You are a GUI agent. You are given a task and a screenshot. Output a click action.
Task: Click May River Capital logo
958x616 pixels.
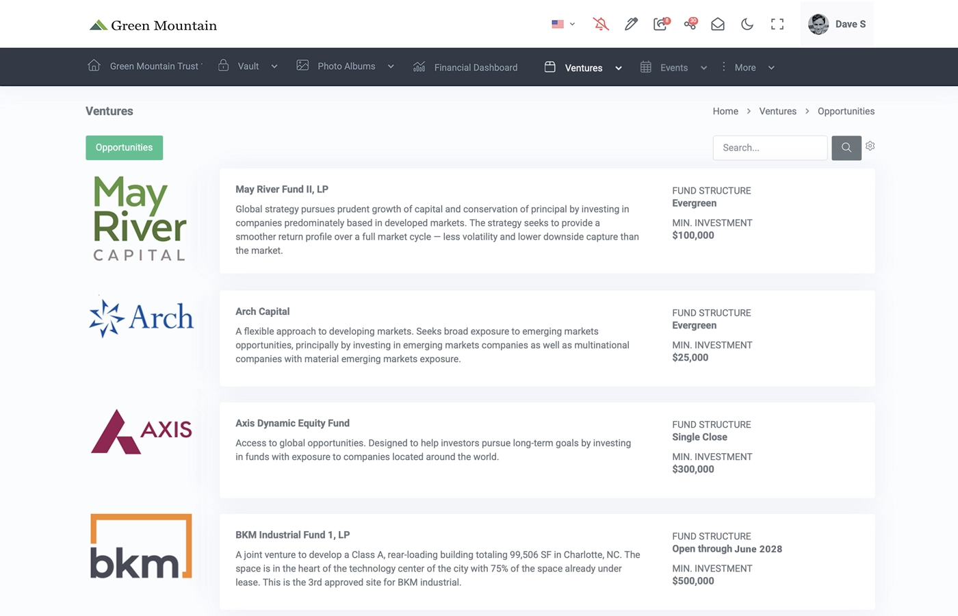(140, 218)
